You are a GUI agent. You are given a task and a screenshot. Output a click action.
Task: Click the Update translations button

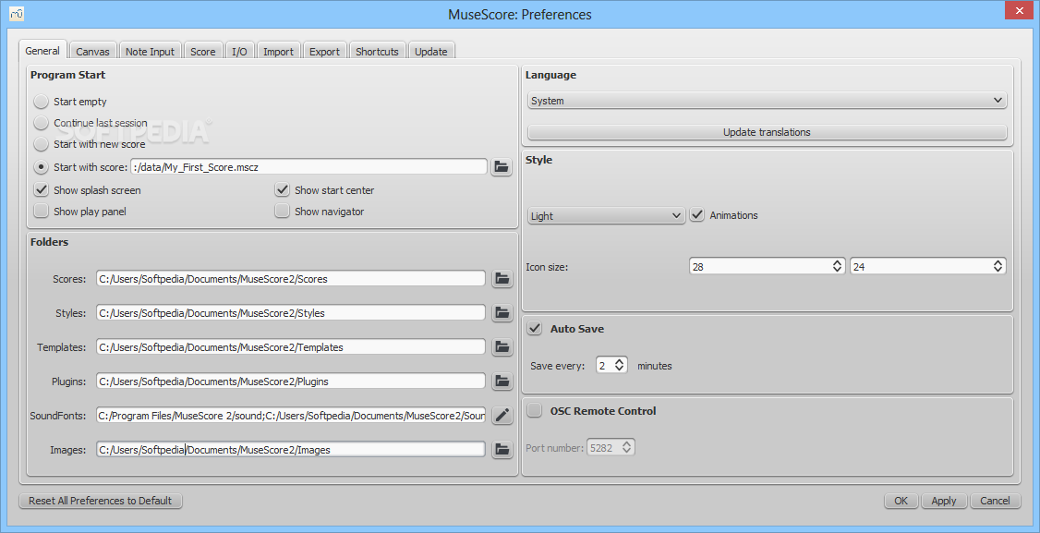point(768,132)
